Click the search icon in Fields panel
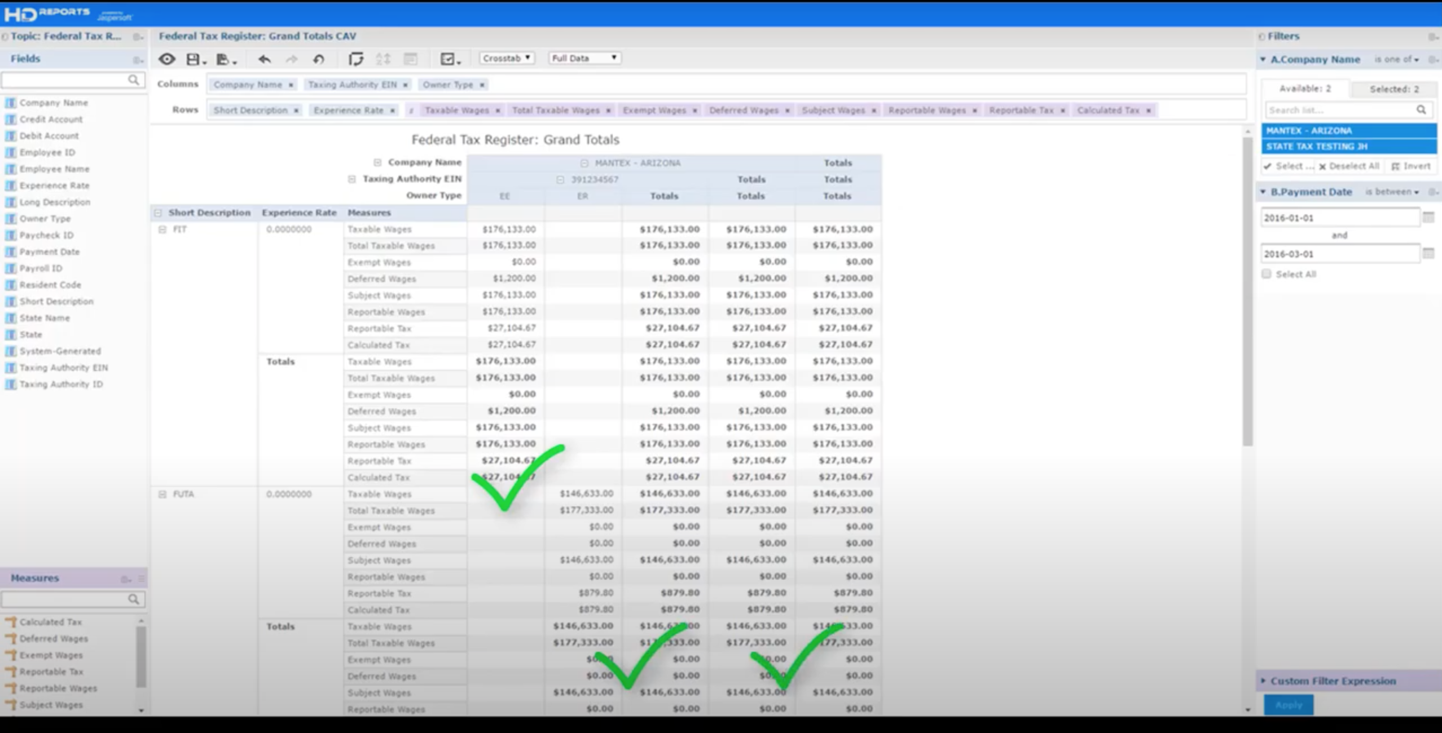The width and height of the screenshot is (1442, 733). tap(133, 80)
